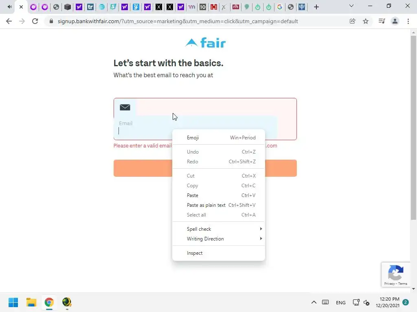Go back to the previous page
The width and height of the screenshot is (417, 312).
point(9,21)
